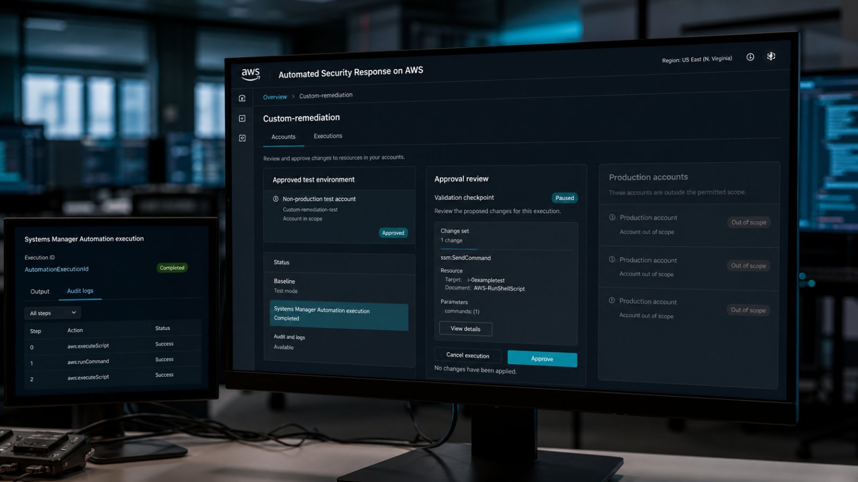Click step 1 aws:runCommand row
Image resolution: width=858 pixels, height=482 pixels.
[113, 361]
